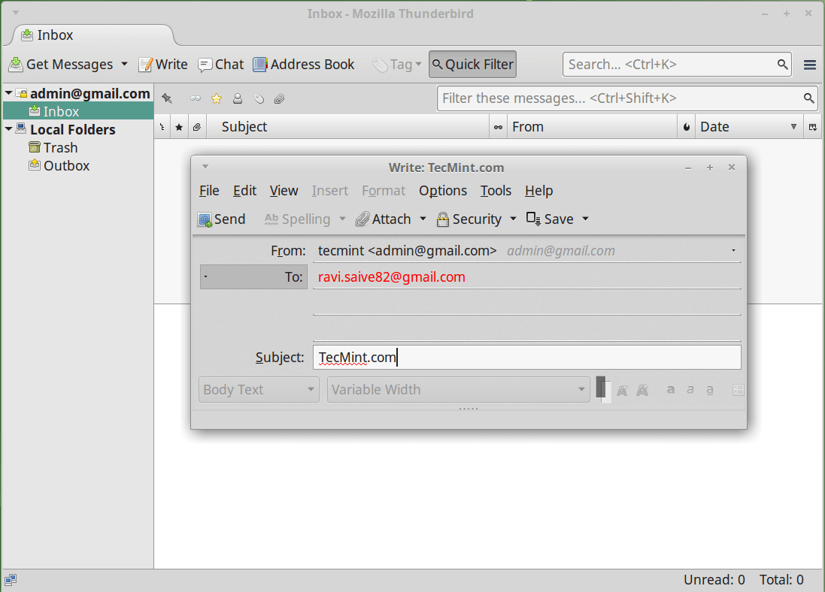Toggle the Quick Filter button
The height and width of the screenshot is (592, 825).
click(x=472, y=64)
